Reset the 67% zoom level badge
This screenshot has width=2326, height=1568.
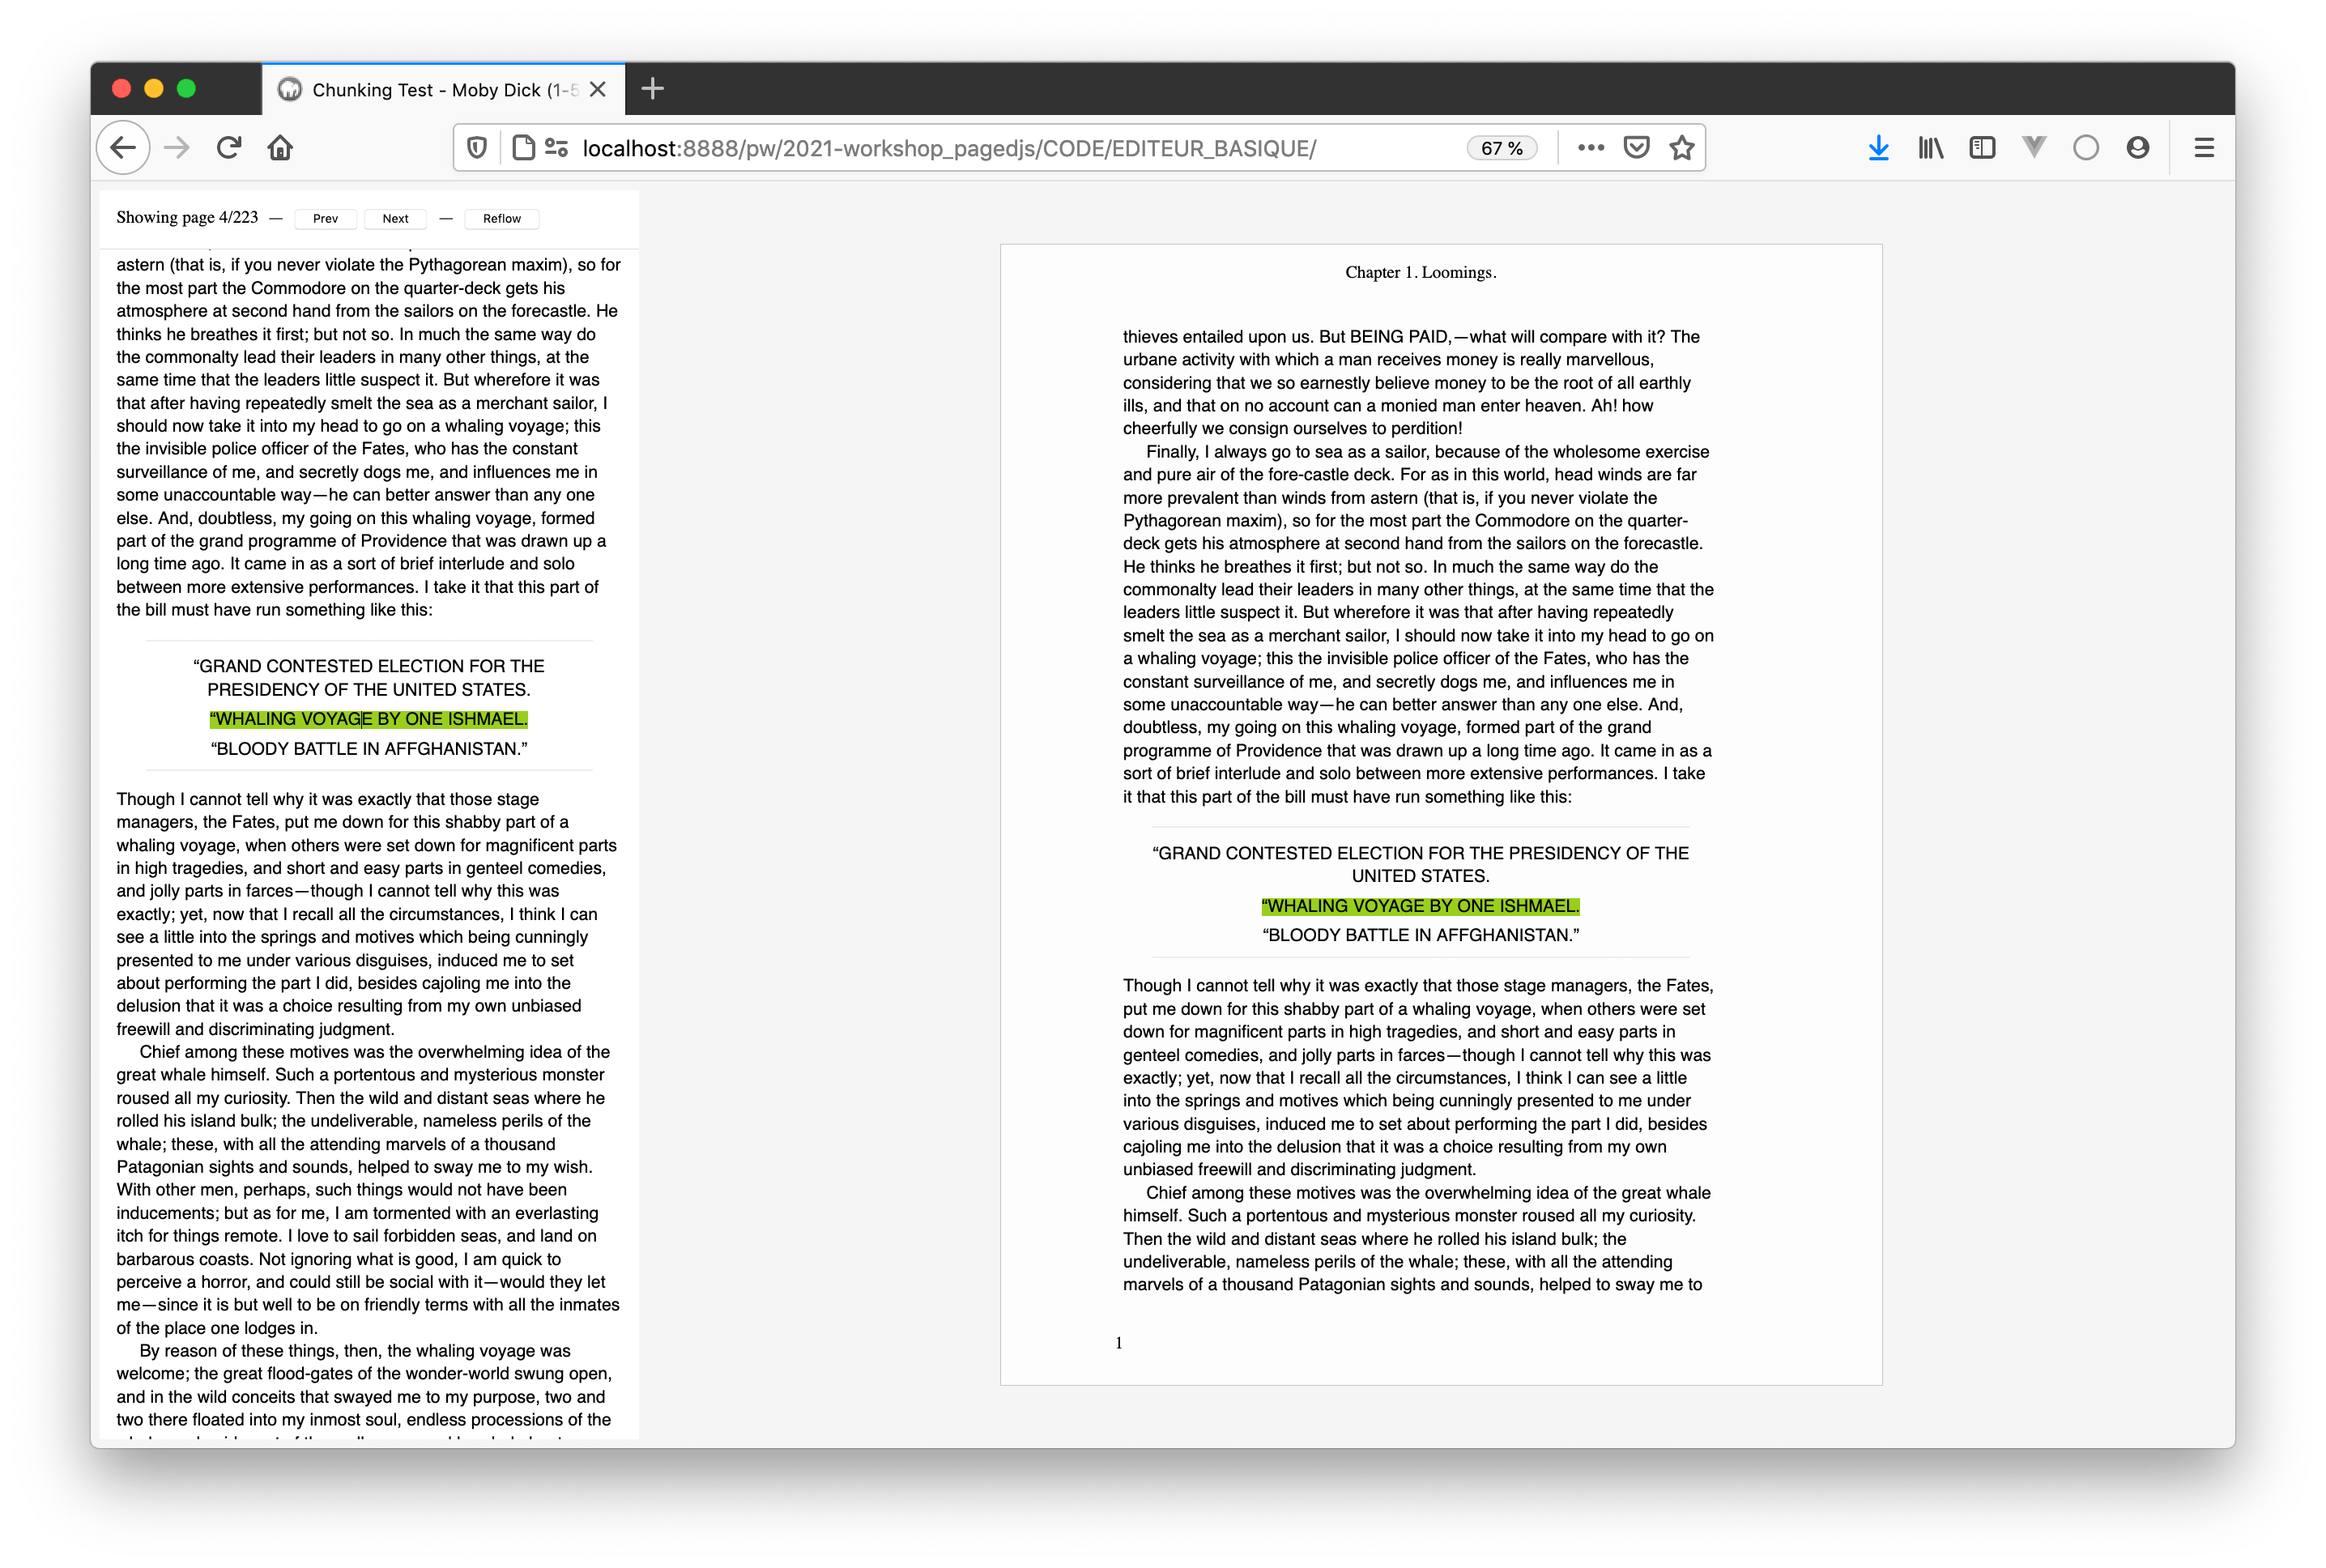pos(1501,148)
